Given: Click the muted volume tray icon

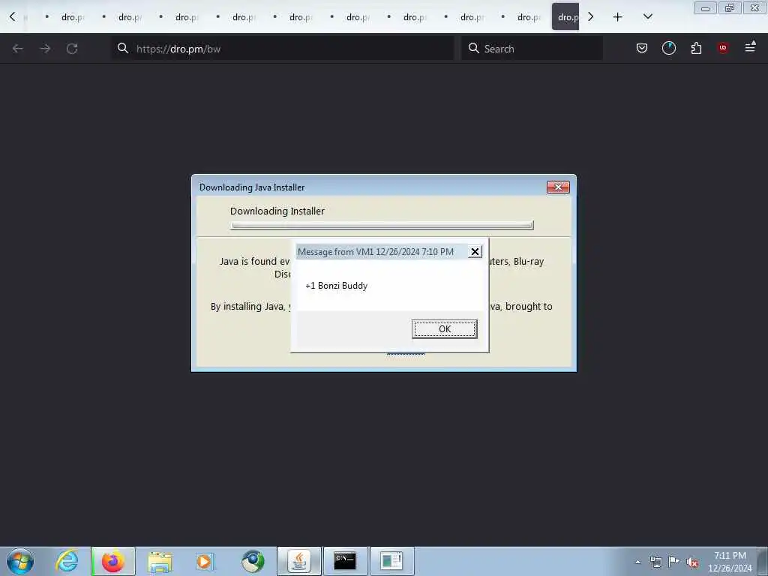Looking at the screenshot, I should point(692,562).
